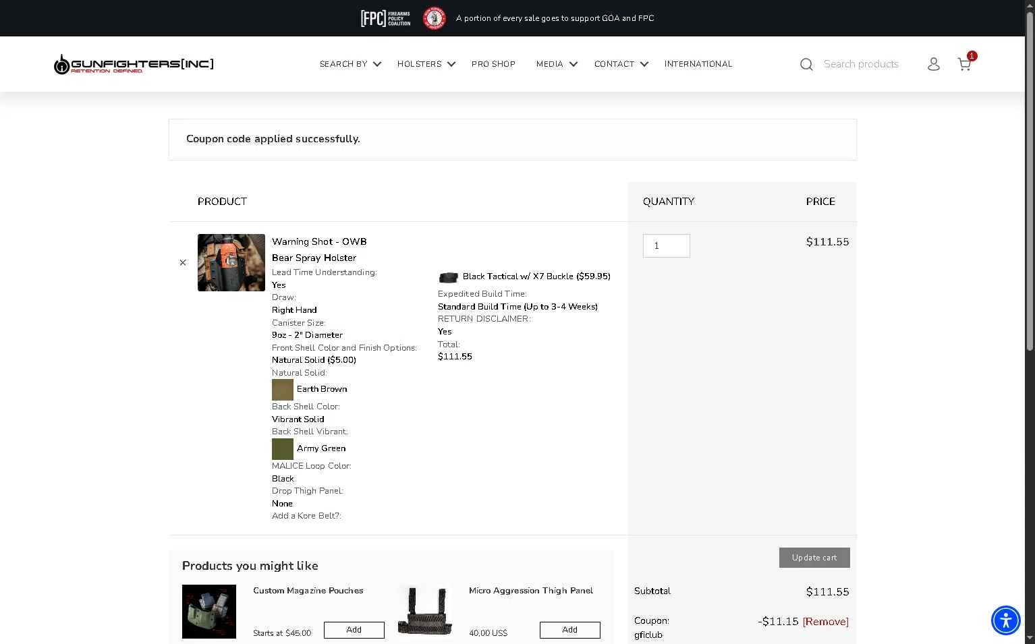Click the GOA round red logo

(x=435, y=18)
